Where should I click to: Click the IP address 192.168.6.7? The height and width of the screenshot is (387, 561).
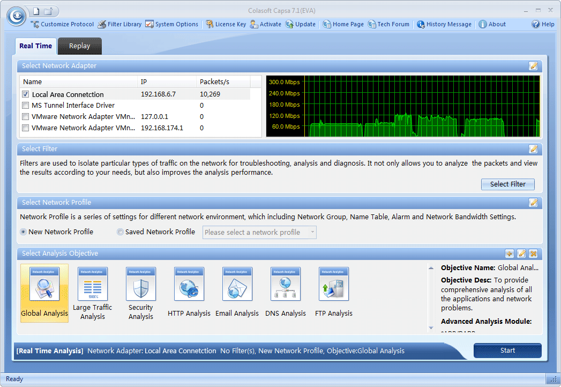(158, 94)
